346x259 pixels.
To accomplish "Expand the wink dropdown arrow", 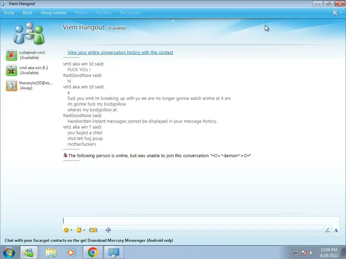I will (84, 230).
